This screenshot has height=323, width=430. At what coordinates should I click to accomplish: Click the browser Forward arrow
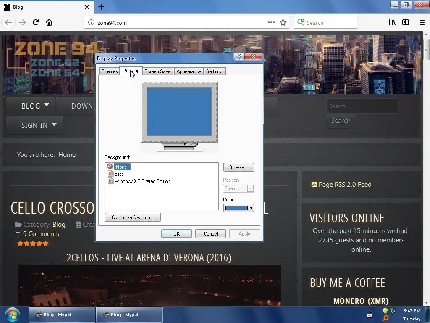[22, 23]
